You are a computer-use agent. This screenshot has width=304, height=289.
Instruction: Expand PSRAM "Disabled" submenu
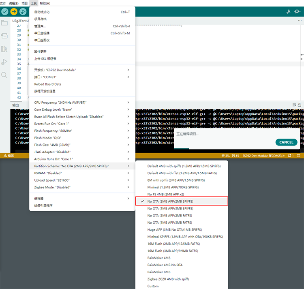click(x=82, y=173)
